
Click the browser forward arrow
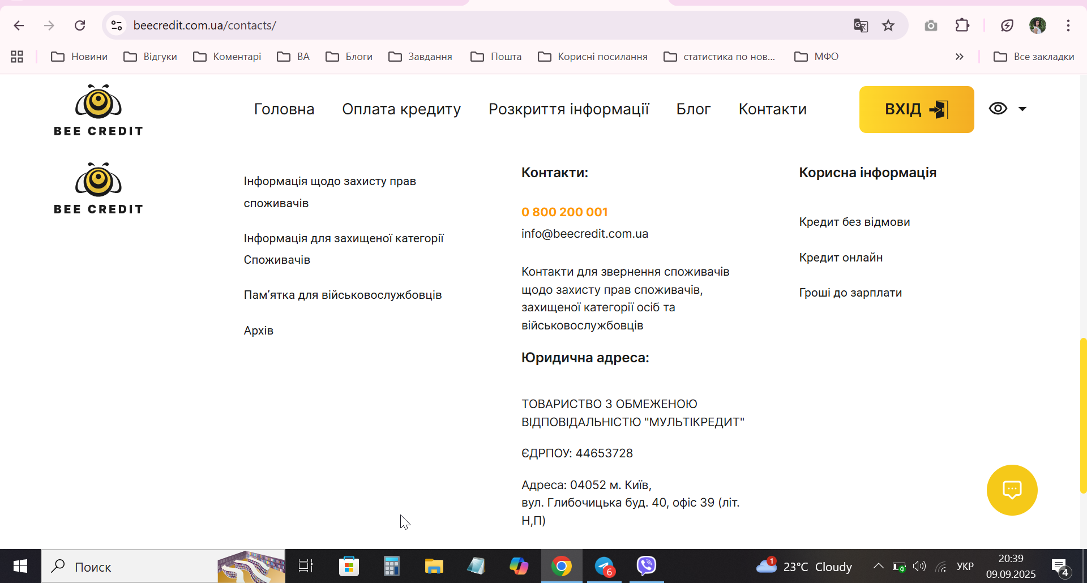point(49,25)
